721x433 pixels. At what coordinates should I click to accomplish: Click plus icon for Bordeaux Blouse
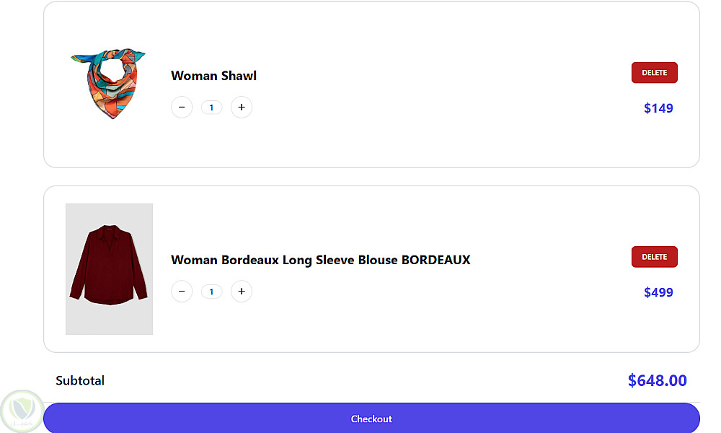(242, 292)
